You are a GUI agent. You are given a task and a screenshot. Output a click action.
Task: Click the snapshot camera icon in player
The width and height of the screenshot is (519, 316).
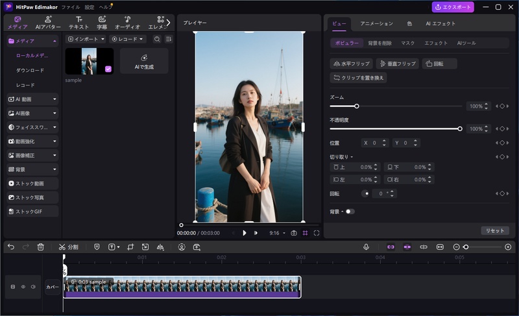[294, 233]
